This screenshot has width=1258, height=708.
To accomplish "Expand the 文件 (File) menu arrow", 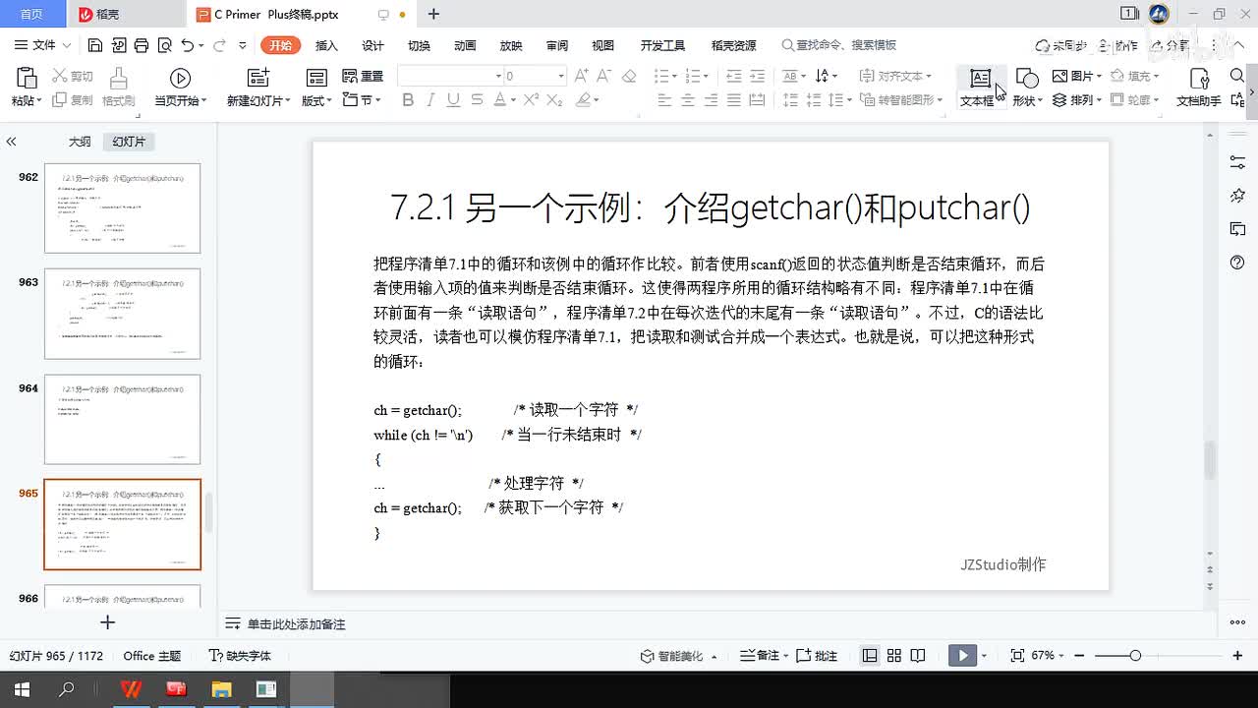I will pos(67,45).
